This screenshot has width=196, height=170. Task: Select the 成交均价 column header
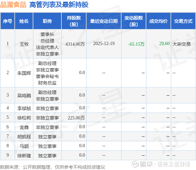158,21
